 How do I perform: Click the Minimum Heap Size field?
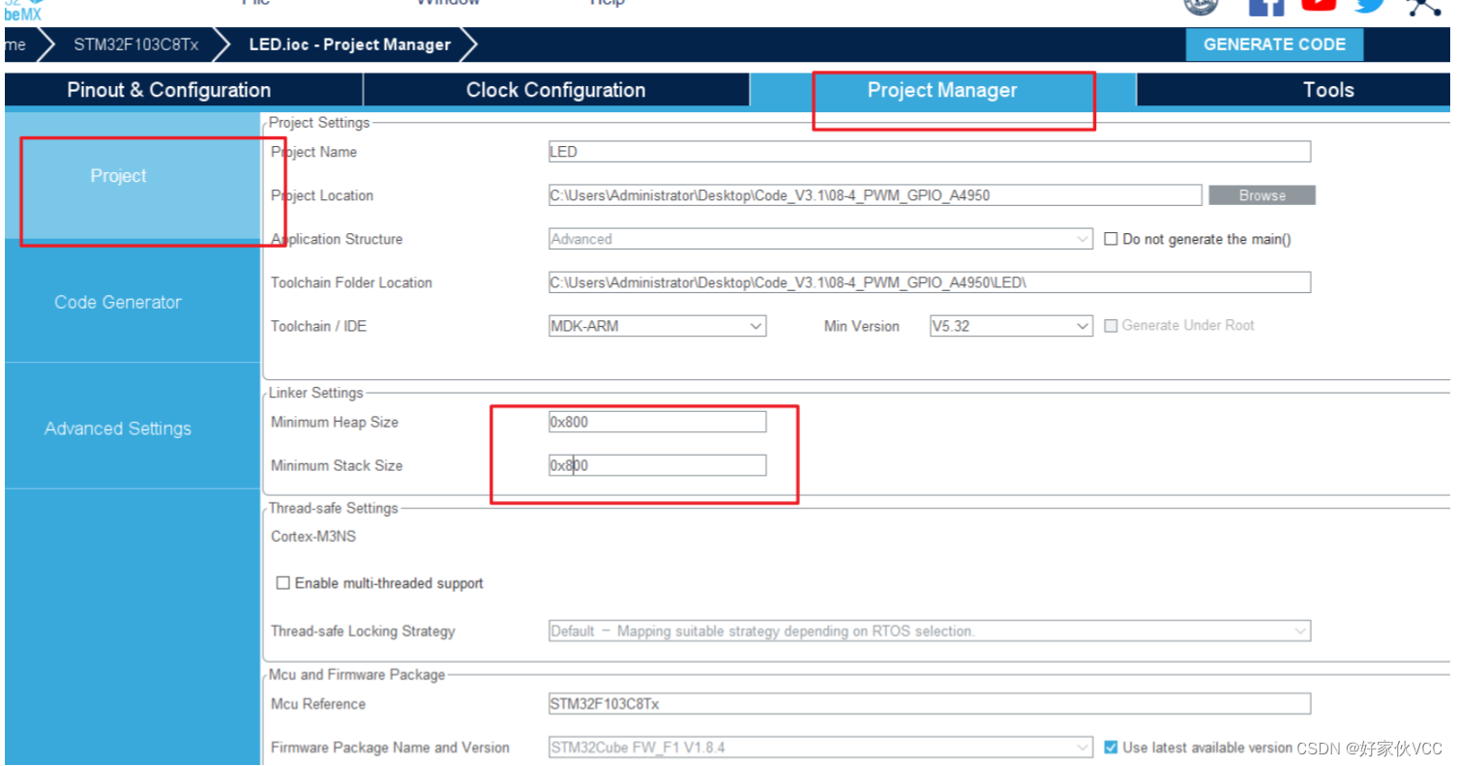click(657, 422)
